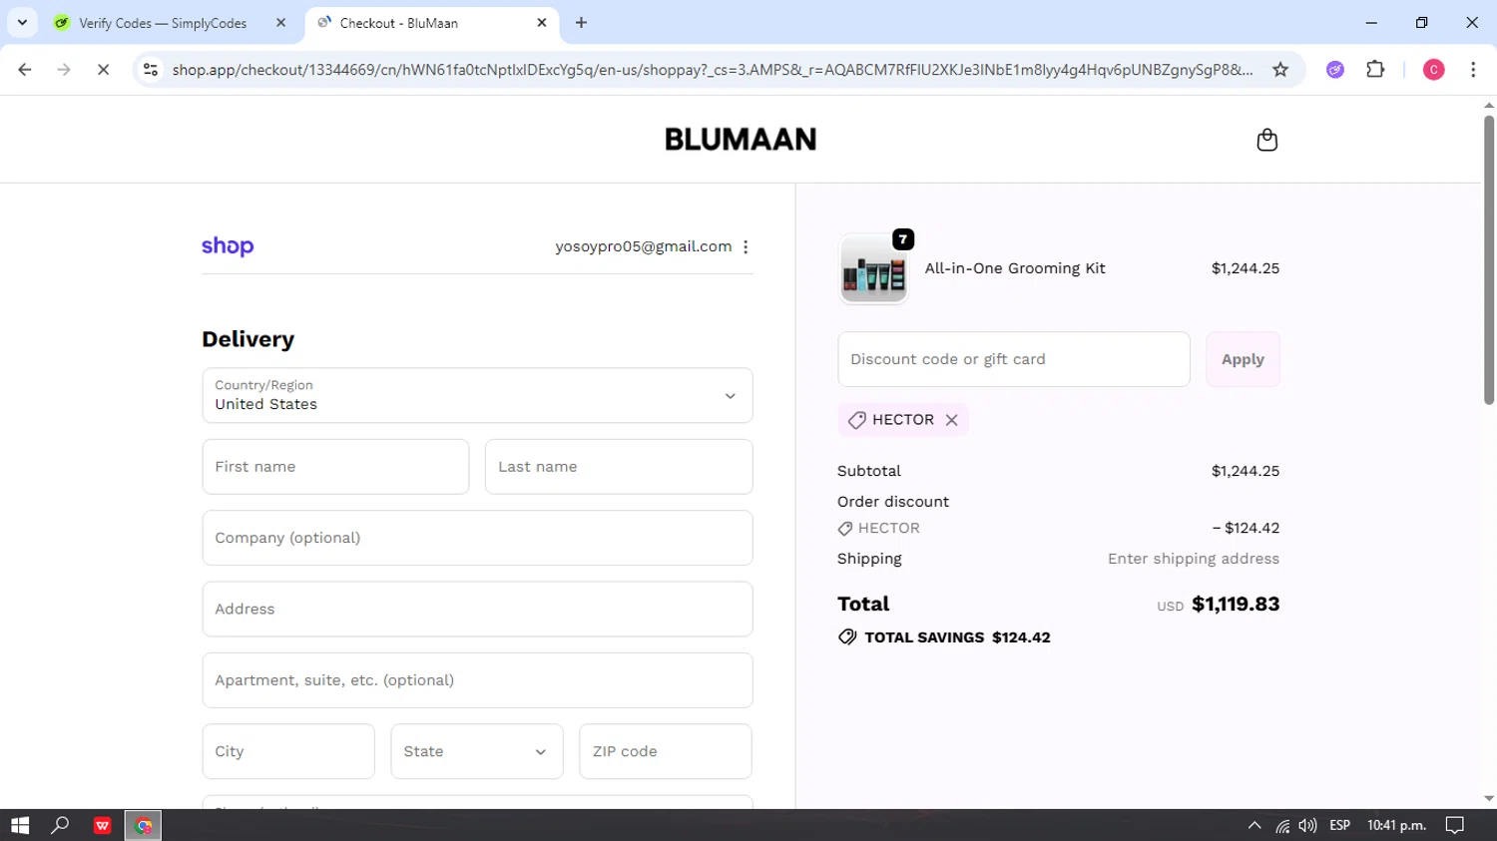Open the volume tray icon

[x=1307, y=825]
